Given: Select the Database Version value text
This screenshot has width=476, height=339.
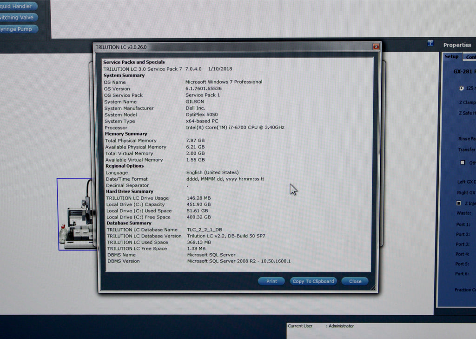Looking at the screenshot, I should 226,236.
